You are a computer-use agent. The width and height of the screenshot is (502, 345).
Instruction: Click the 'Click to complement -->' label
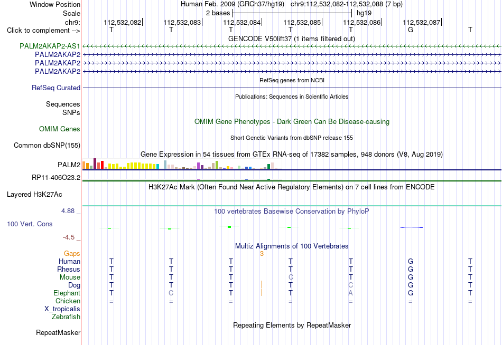point(43,31)
